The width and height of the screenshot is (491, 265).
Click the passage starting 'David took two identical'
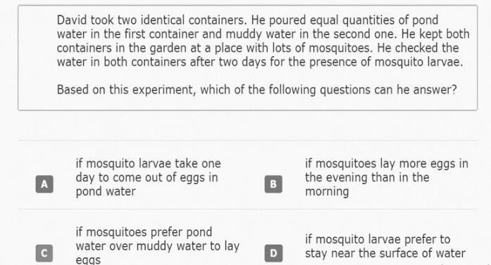click(263, 41)
